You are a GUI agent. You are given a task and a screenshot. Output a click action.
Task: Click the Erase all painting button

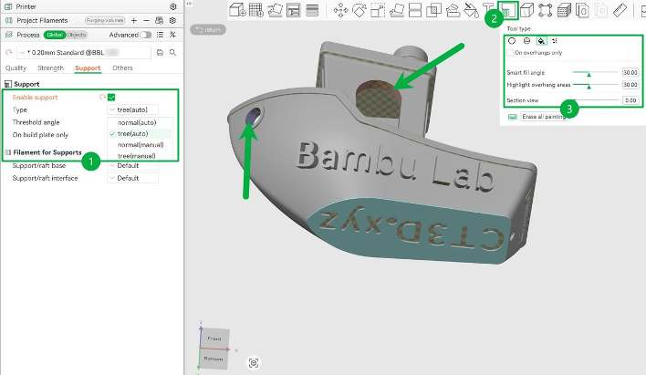click(x=544, y=117)
